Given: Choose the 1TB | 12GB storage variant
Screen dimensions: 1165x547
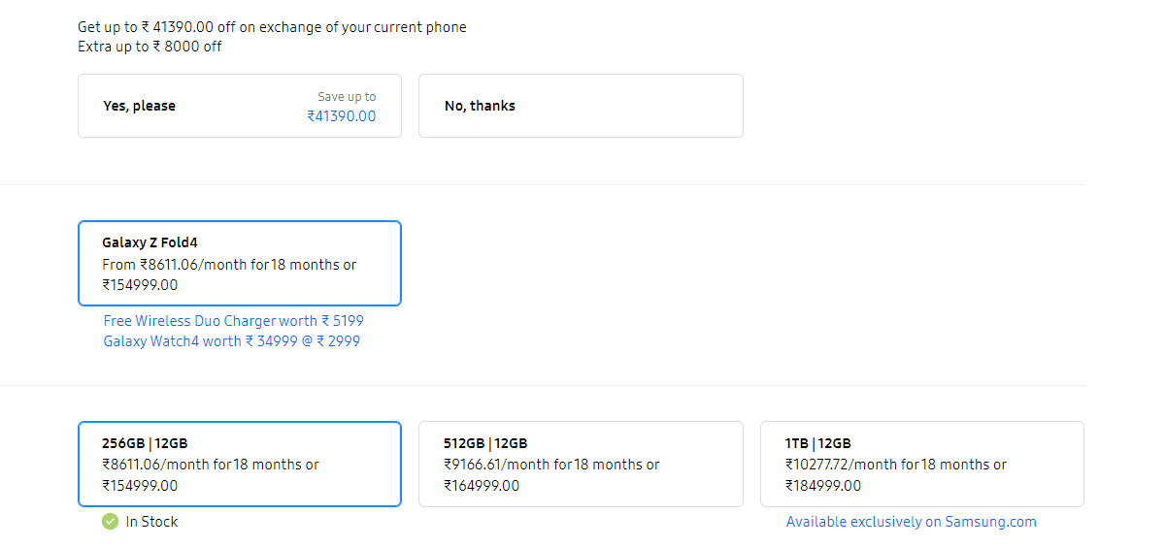Looking at the screenshot, I should tap(921, 464).
